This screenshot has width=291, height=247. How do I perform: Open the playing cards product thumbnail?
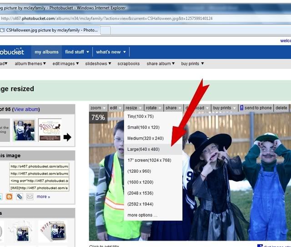pyautogui.click(x=53, y=231)
